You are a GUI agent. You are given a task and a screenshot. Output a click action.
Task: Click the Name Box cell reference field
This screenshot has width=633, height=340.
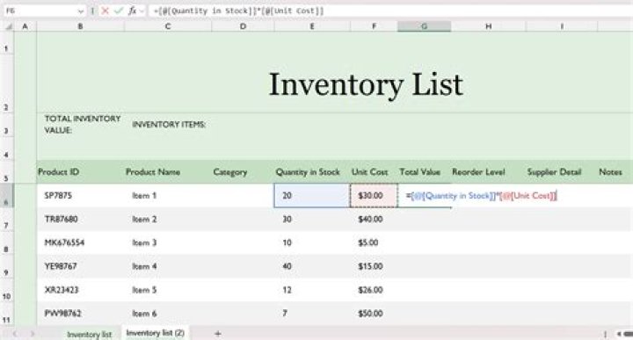[40, 11]
